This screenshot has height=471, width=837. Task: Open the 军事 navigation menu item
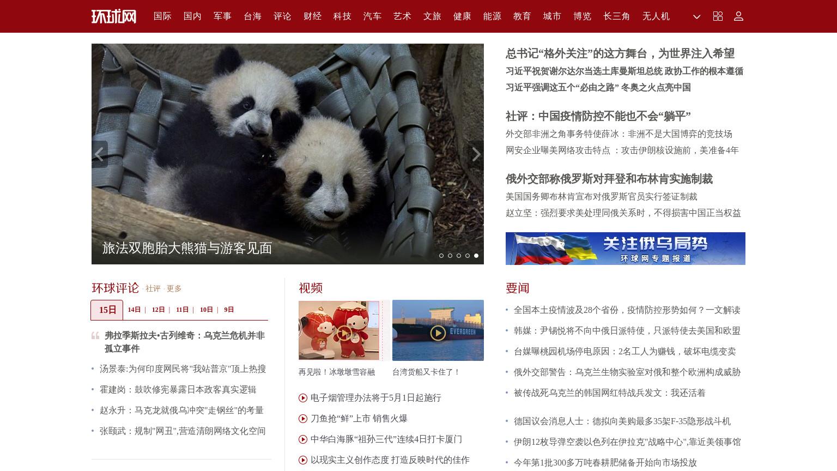[x=222, y=16]
